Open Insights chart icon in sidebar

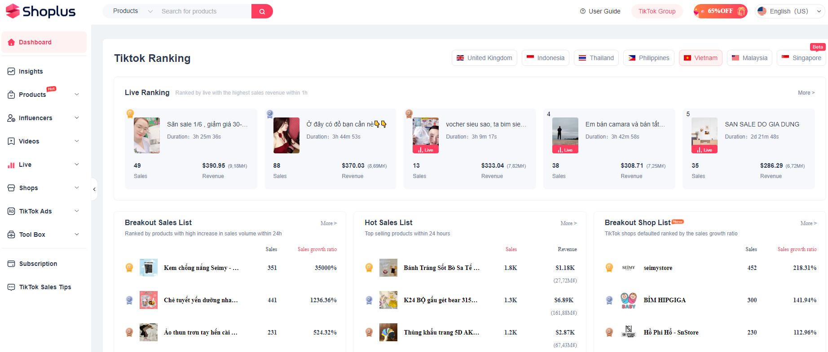pyautogui.click(x=11, y=71)
